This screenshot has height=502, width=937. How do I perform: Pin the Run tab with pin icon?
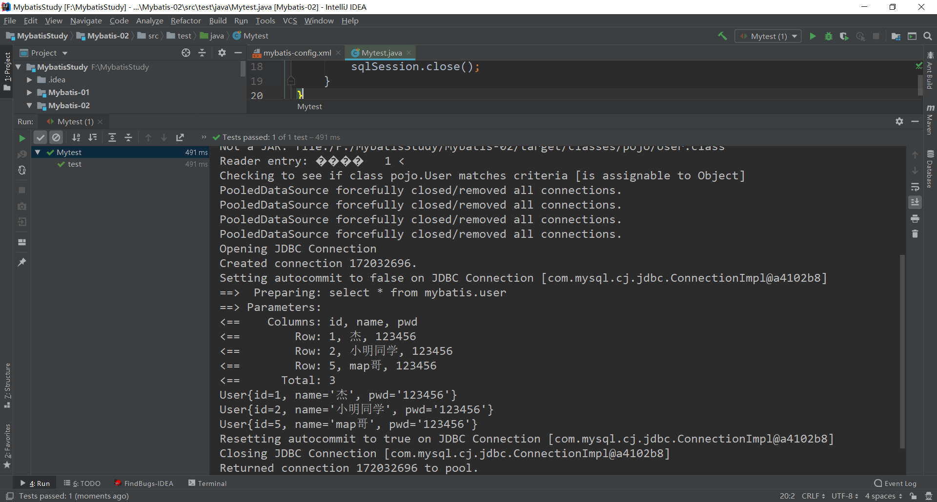click(x=22, y=262)
